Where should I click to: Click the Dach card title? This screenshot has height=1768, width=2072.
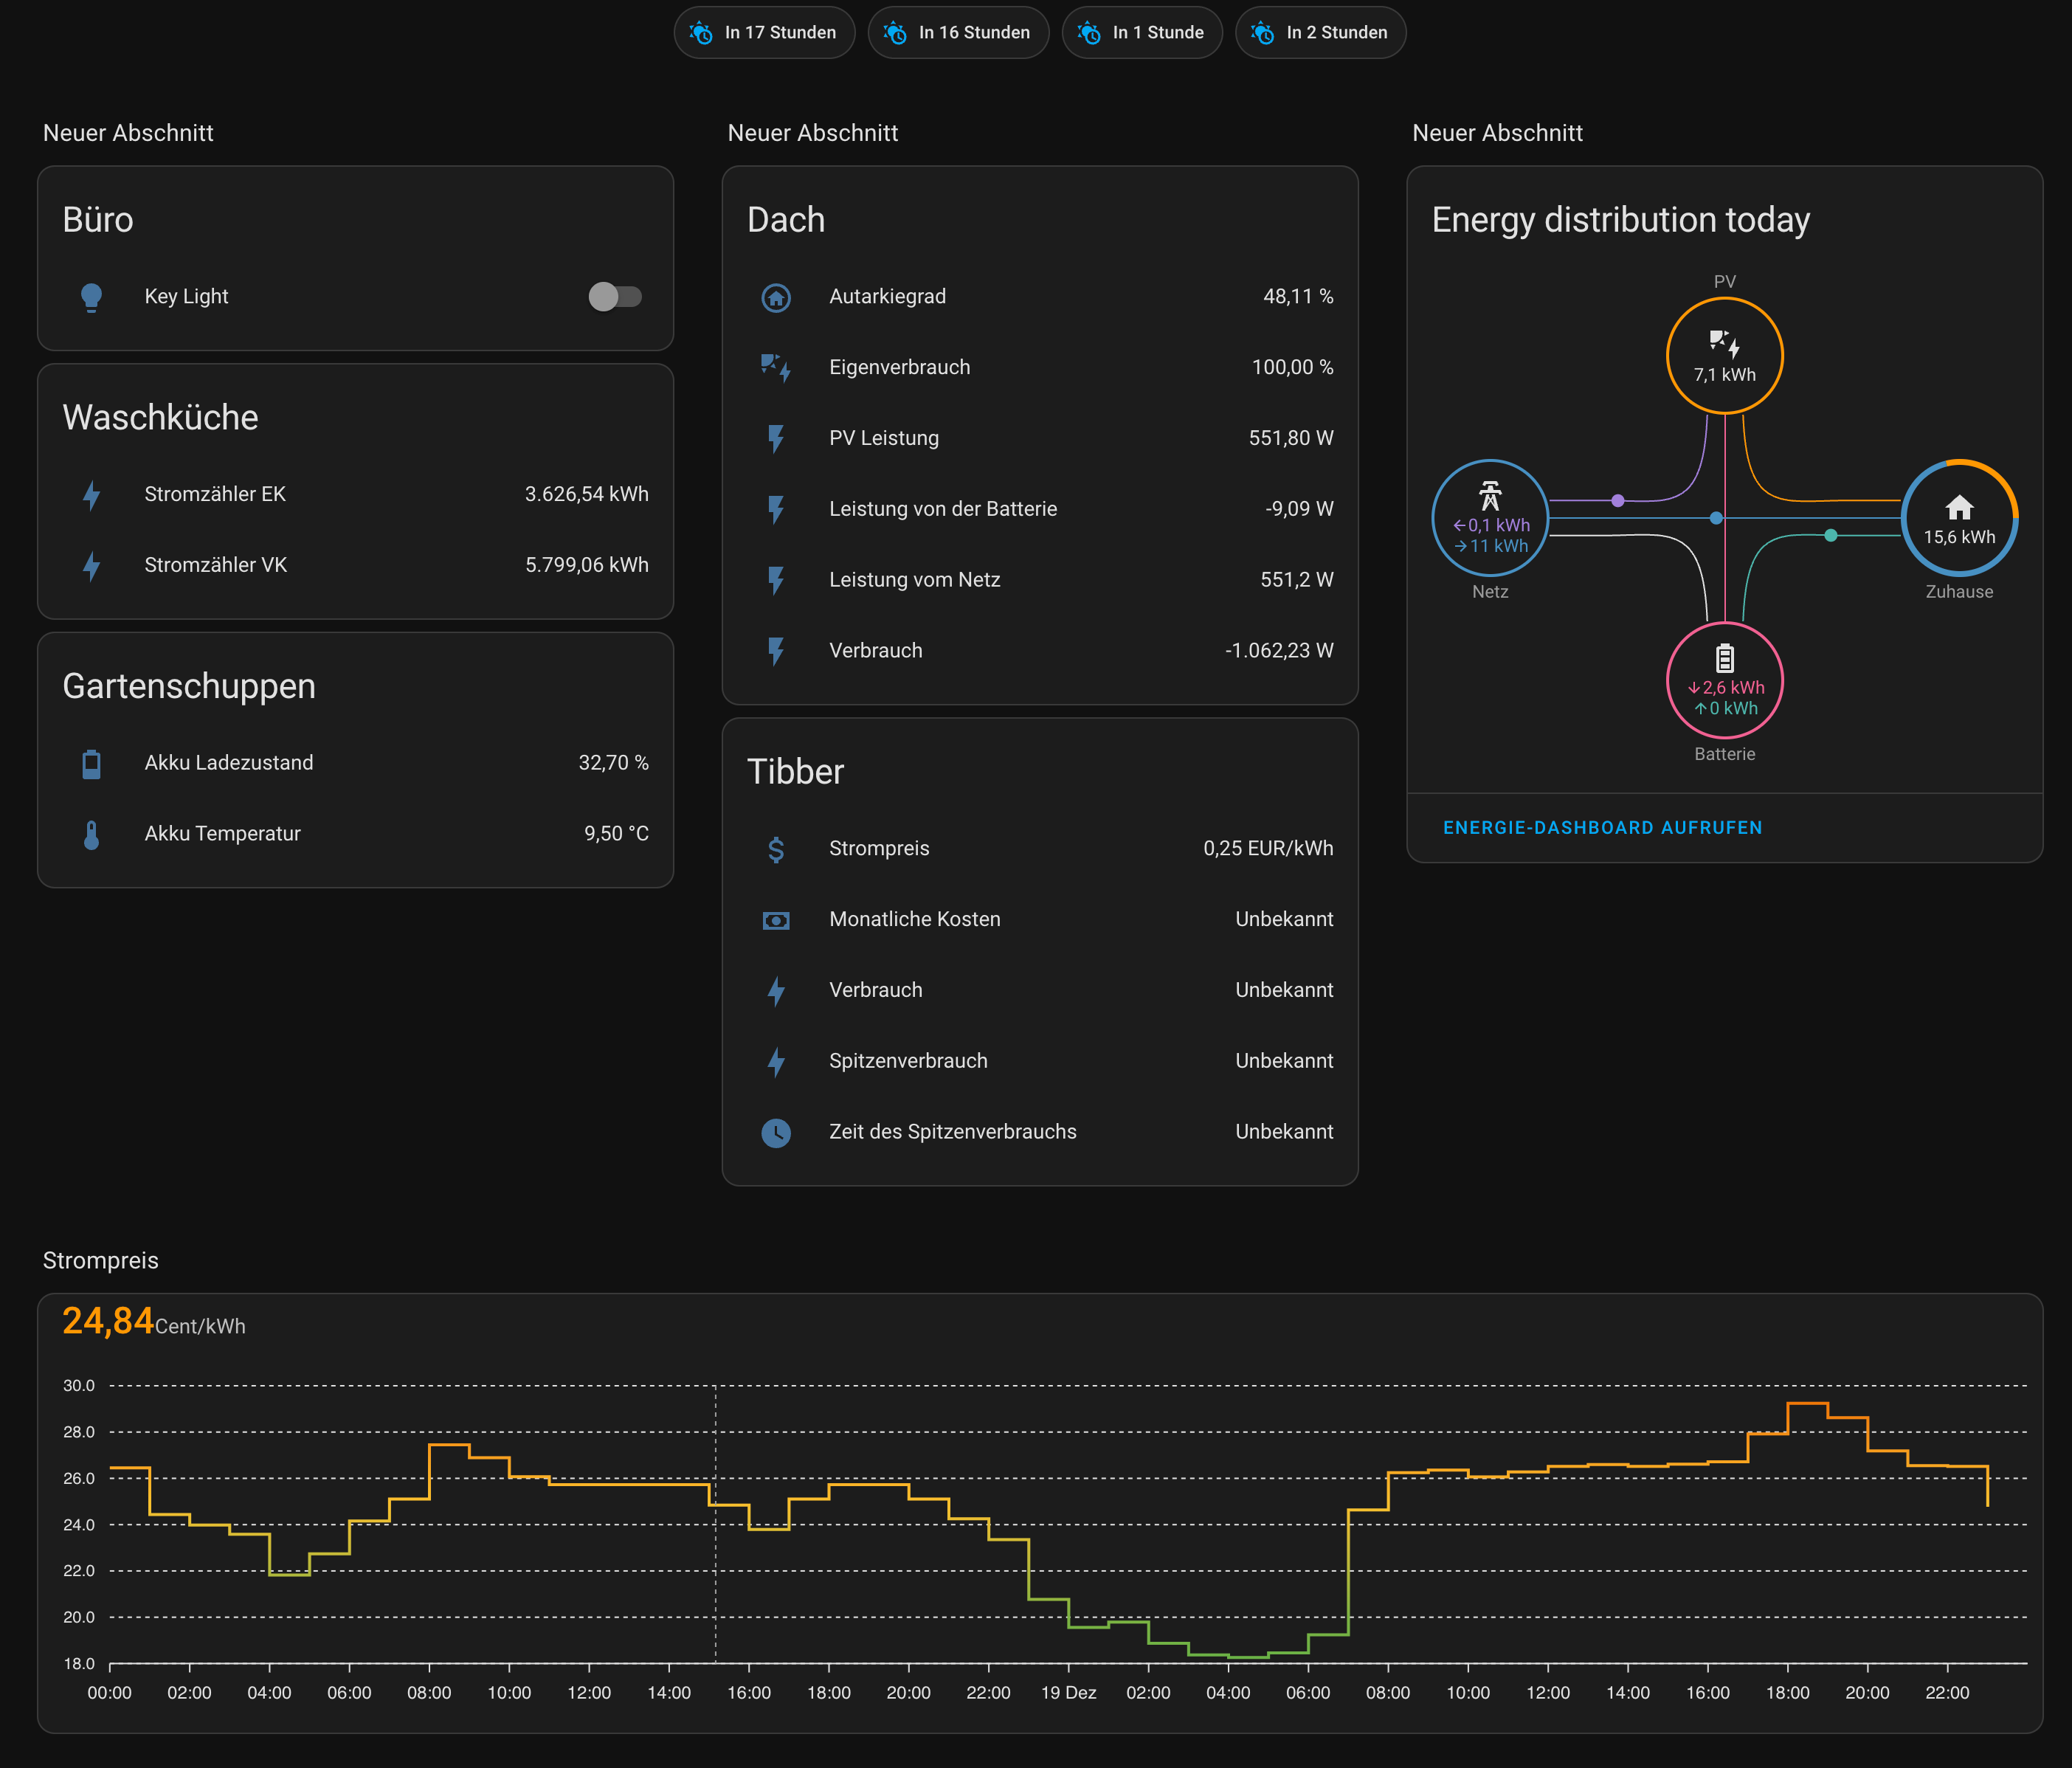point(786,220)
